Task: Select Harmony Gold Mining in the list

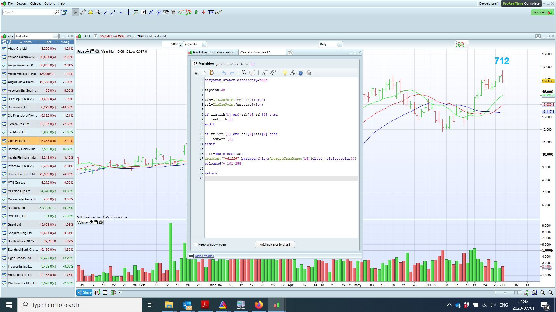Action: (x=23, y=149)
